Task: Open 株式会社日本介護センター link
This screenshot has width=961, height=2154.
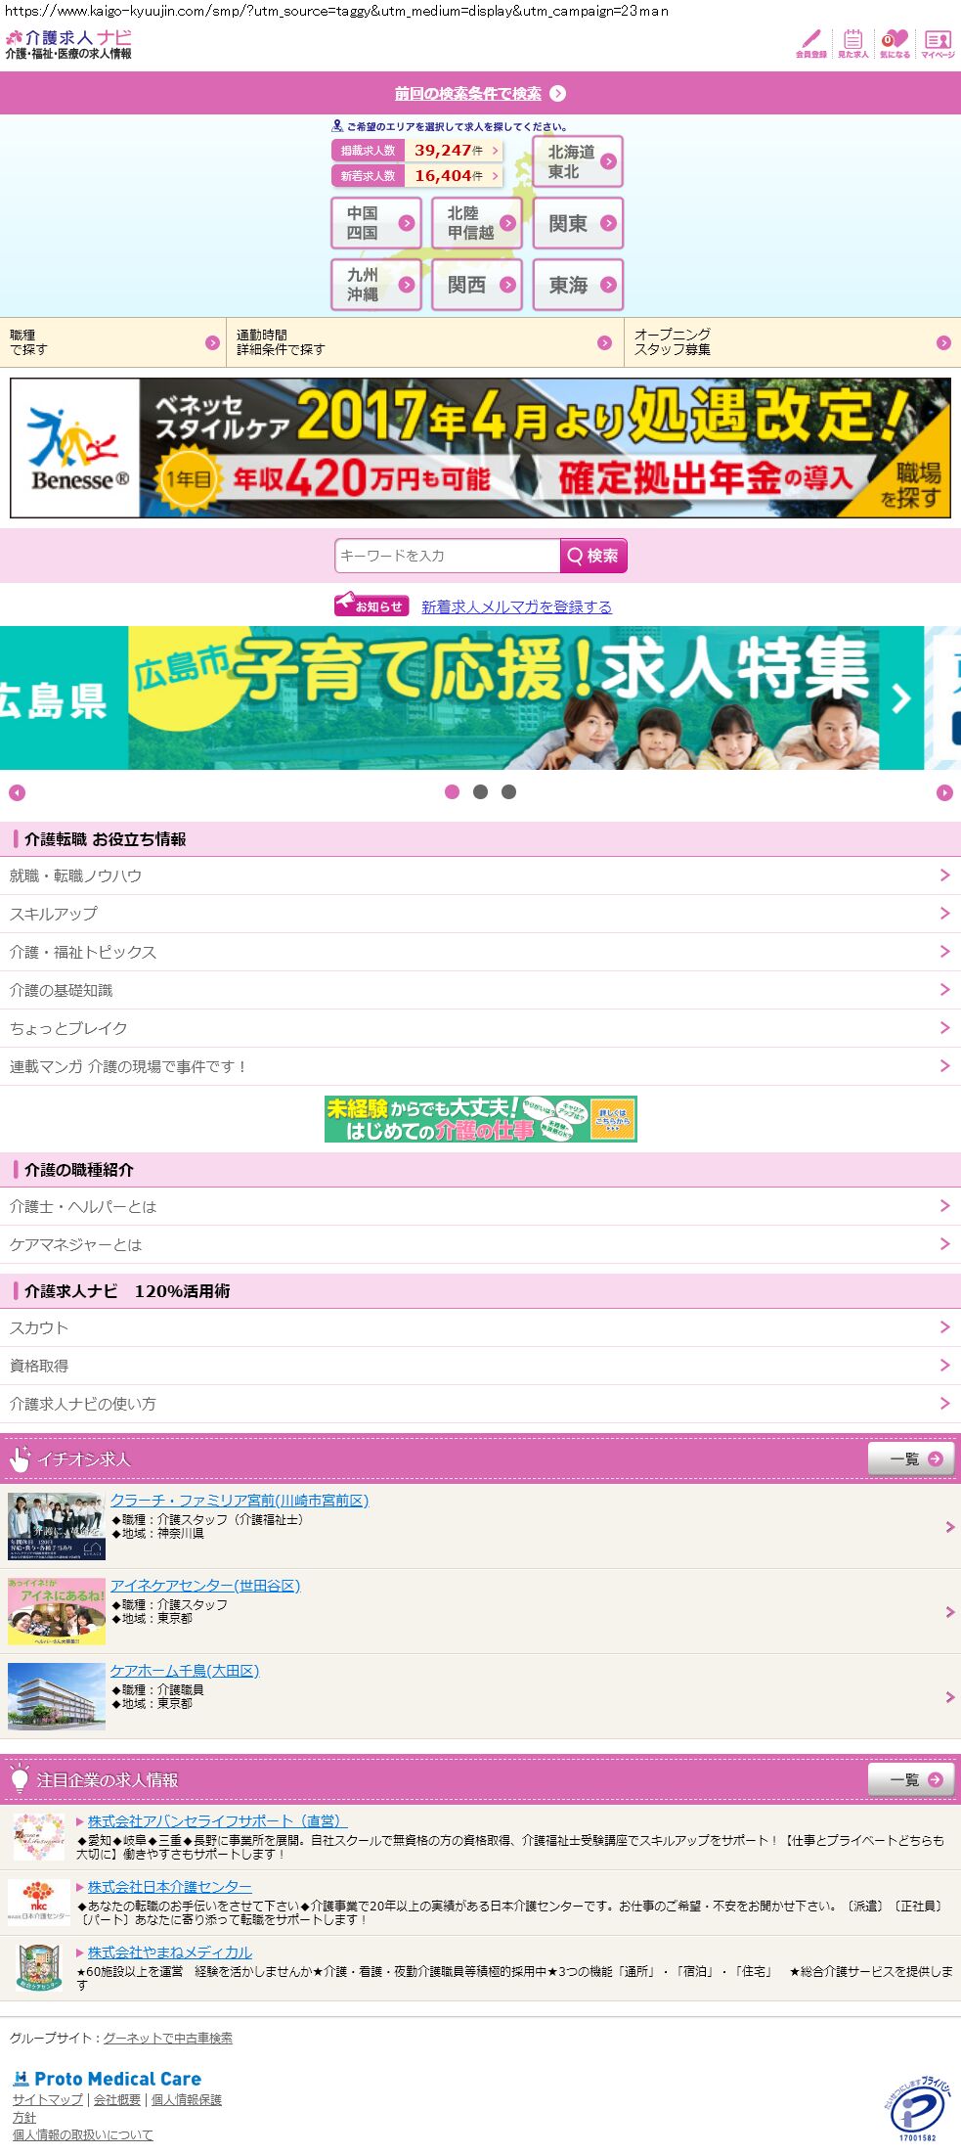Action: pyautogui.click(x=170, y=1886)
